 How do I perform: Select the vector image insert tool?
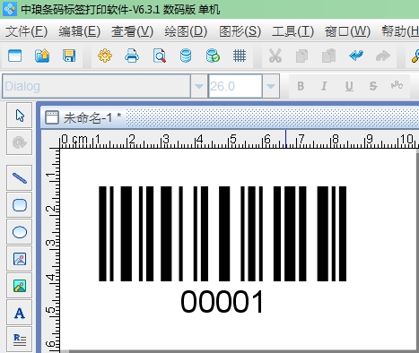coord(20,259)
